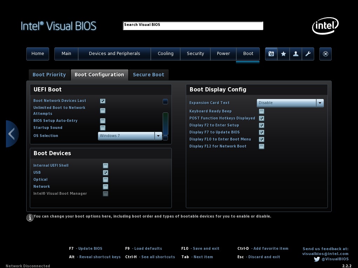Click Tab Next item shortcut
The height and width of the screenshot is (268, 358).
[x=197, y=257]
